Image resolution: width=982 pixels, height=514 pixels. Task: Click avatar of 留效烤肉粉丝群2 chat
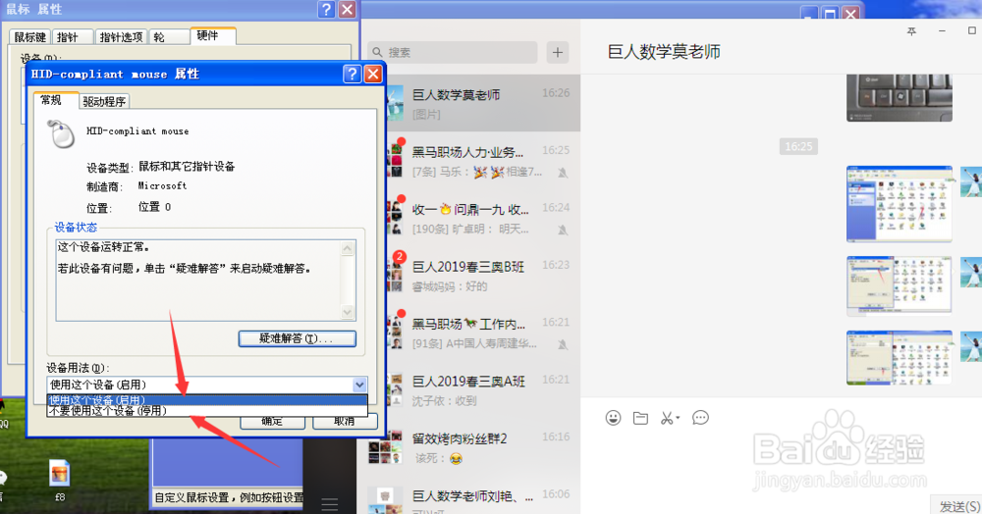coord(385,447)
